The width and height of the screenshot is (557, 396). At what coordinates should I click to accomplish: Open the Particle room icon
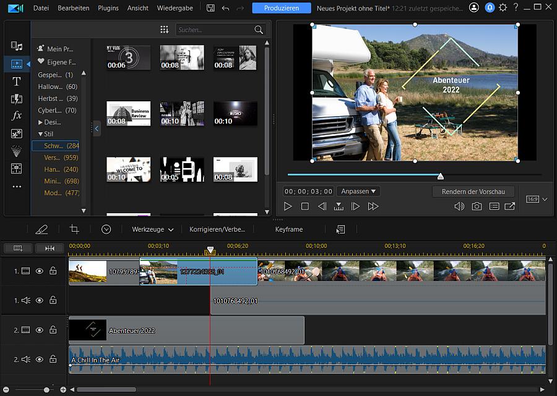(17, 149)
